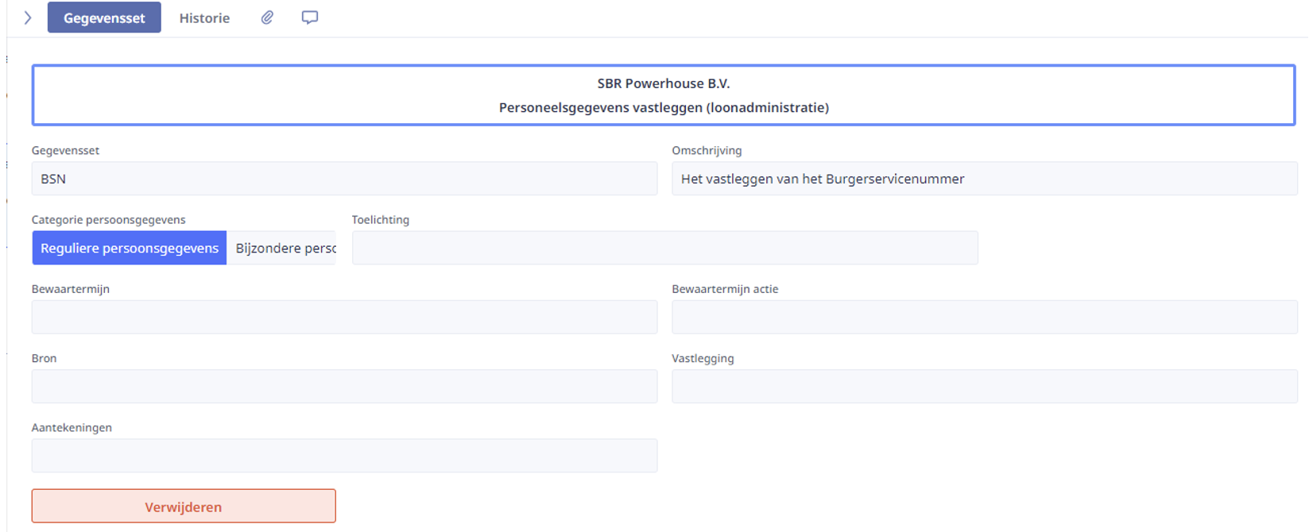Viewport: 1313px width, 532px height.
Task: Click the Aantekeningen notes field
Action: pos(344,455)
